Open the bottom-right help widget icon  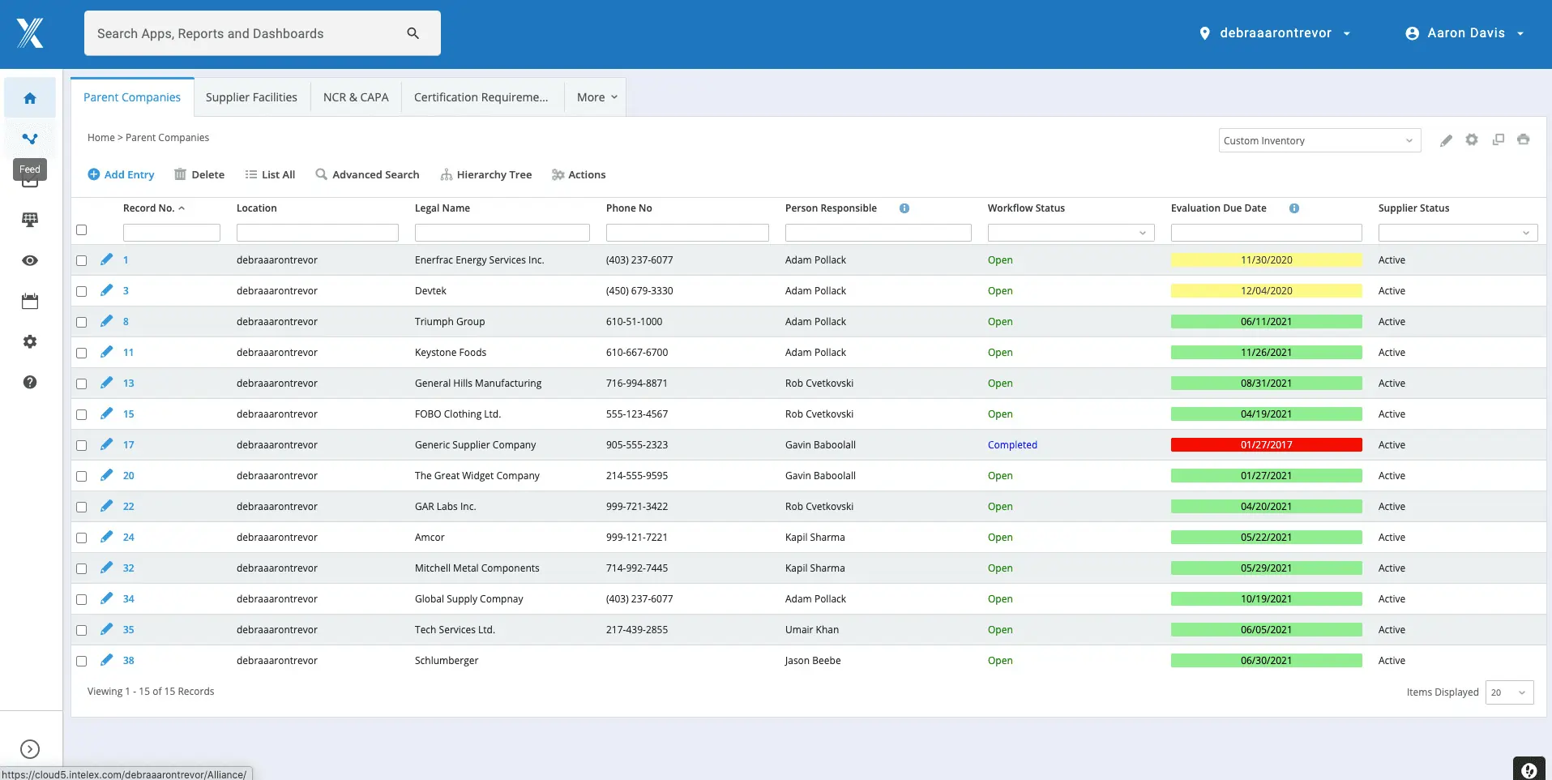click(1529, 769)
